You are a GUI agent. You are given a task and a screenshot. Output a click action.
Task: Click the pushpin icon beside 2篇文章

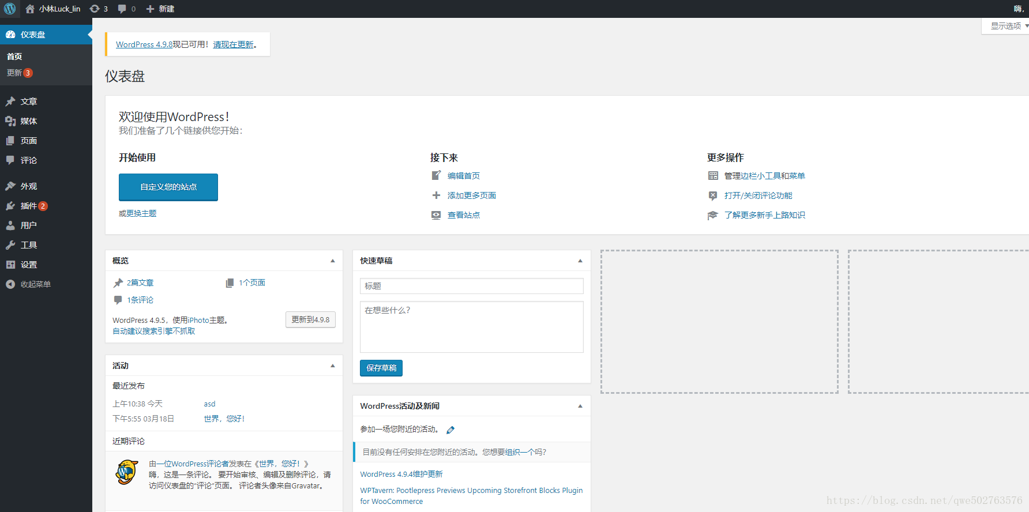point(118,283)
